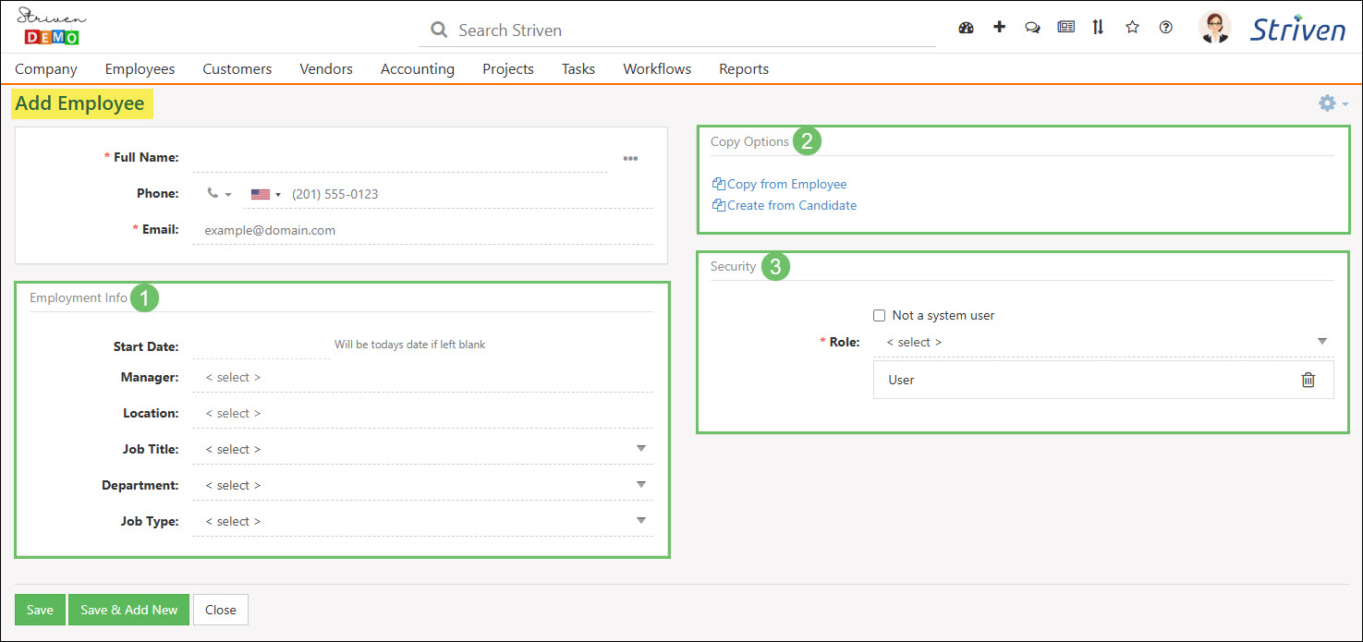Open the Employees menu
This screenshot has height=642, width=1363.
(140, 69)
